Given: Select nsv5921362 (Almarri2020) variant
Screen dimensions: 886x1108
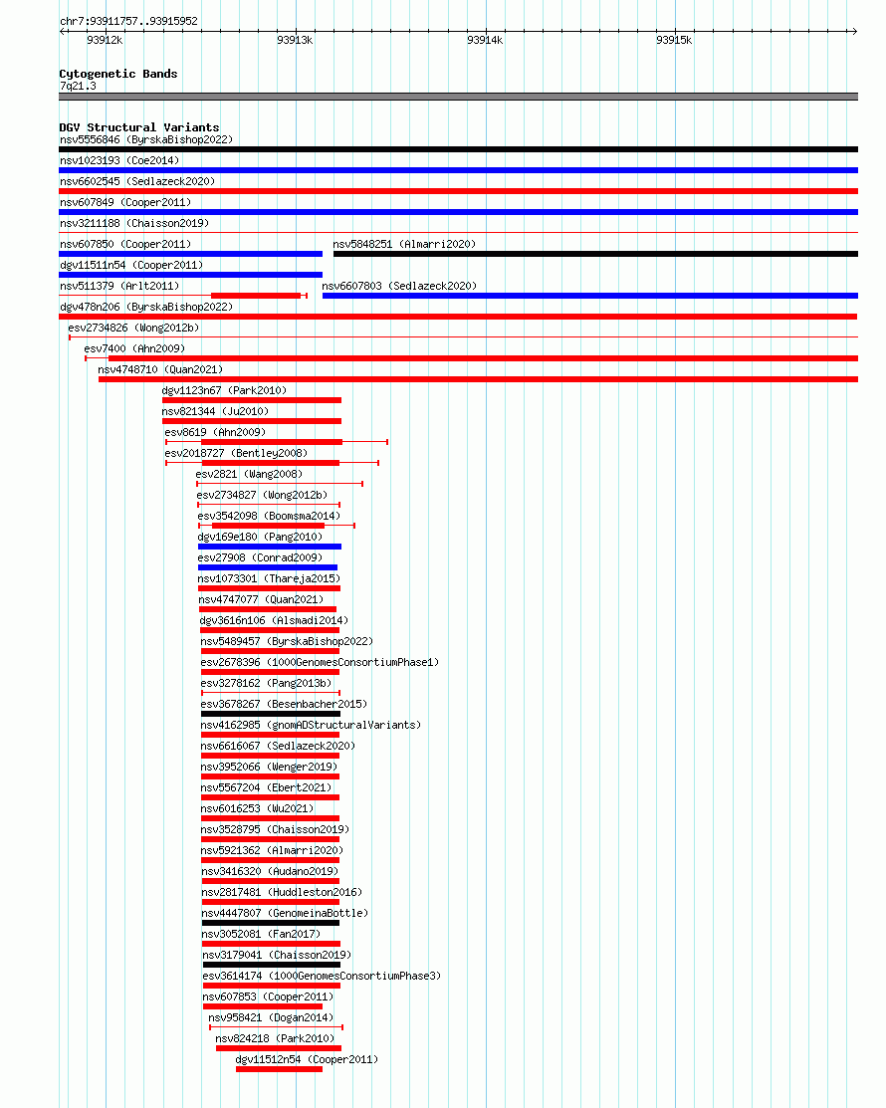Looking at the screenshot, I should click(270, 860).
